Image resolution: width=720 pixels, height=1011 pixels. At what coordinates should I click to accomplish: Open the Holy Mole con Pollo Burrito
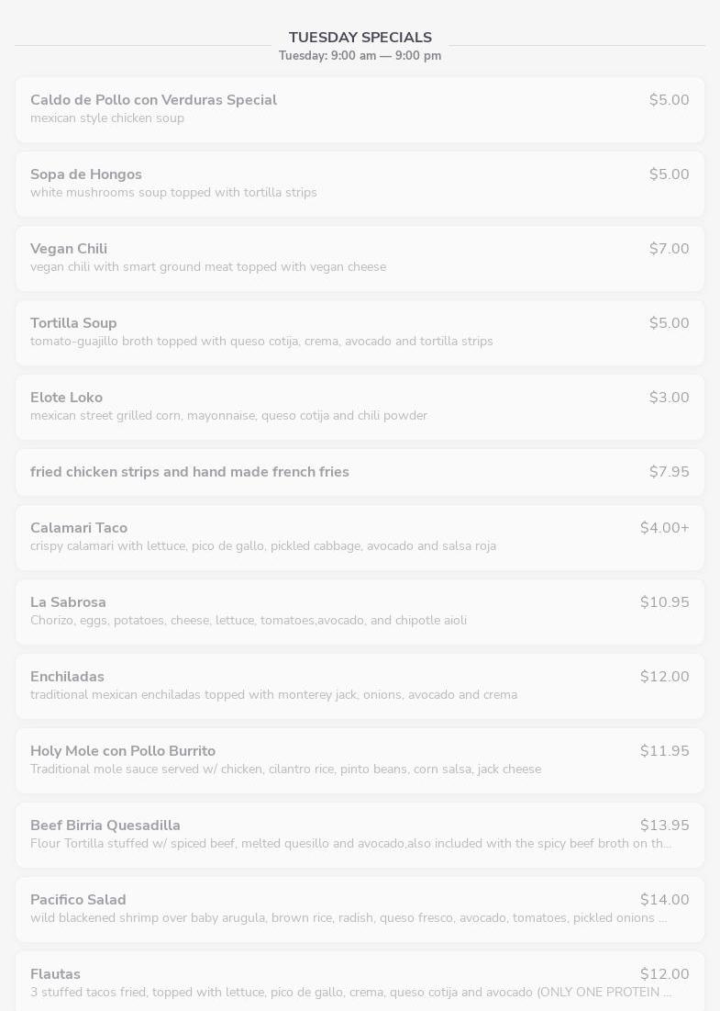point(360,761)
